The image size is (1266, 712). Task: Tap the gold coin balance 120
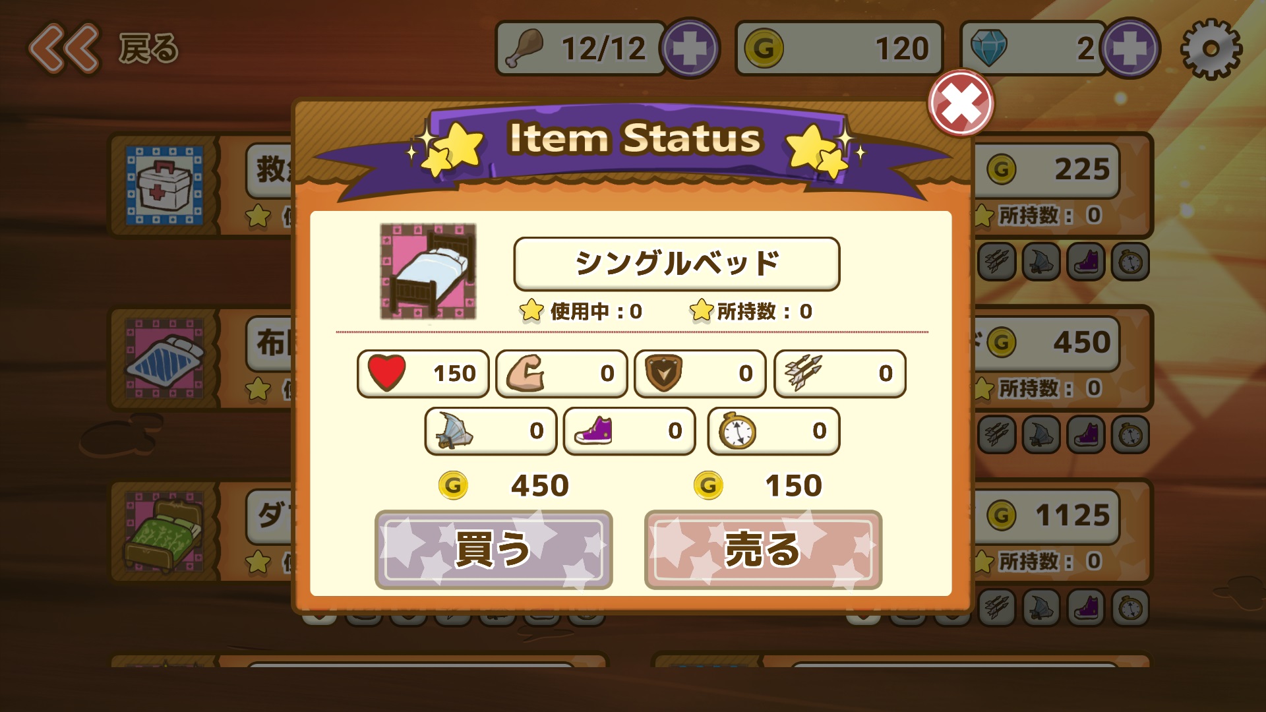pos(839,48)
